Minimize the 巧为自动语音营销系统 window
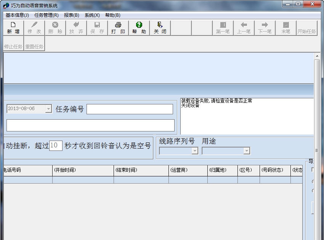Viewport: 324px width, 240px height. point(288,4)
